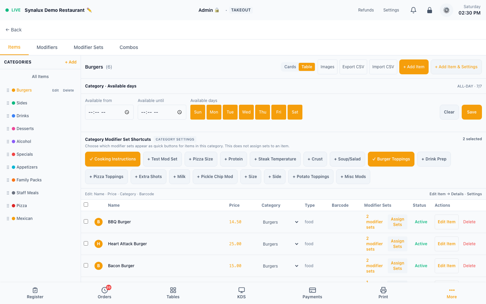The width and height of the screenshot is (486, 304).
Task: Open the Combos tab
Action: point(129,47)
